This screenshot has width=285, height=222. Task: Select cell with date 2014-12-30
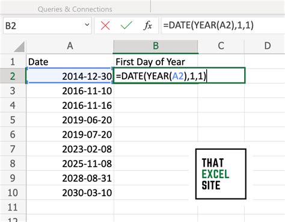(70, 76)
